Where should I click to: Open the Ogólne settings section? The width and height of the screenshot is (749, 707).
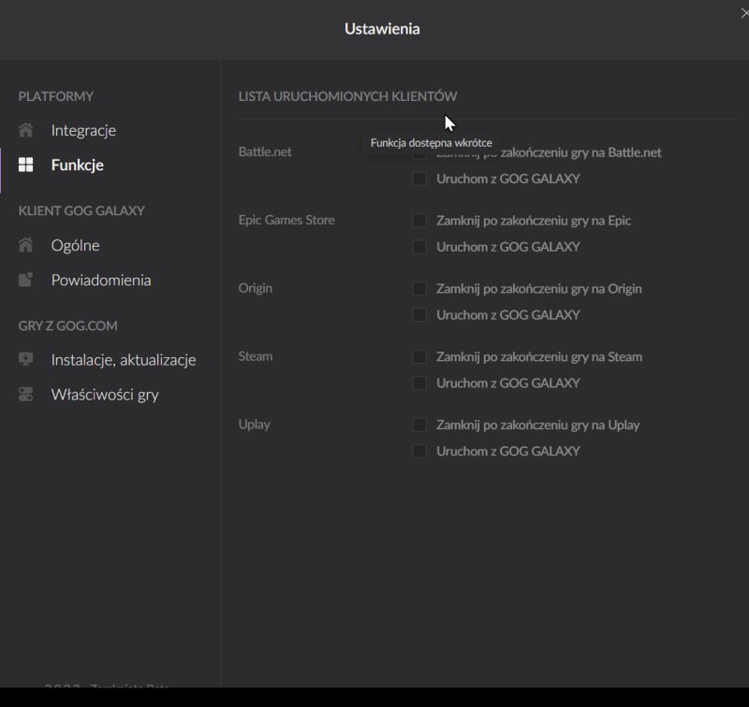[x=76, y=245]
